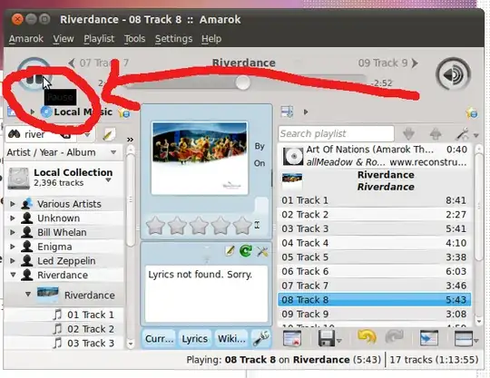Image resolution: width=490 pixels, height=378 pixels.
Task: Expand the Bill Whelan artist node
Action: point(13,232)
